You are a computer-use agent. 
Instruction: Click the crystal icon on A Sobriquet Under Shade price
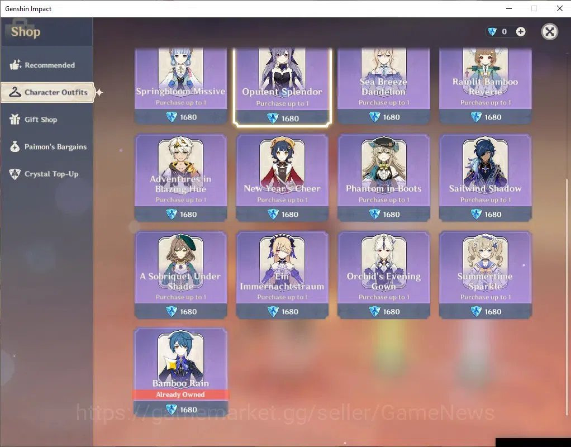tap(171, 311)
